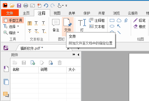Select the insert text caret tool
The height and width of the screenshot is (101, 149).
click(44, 31)
